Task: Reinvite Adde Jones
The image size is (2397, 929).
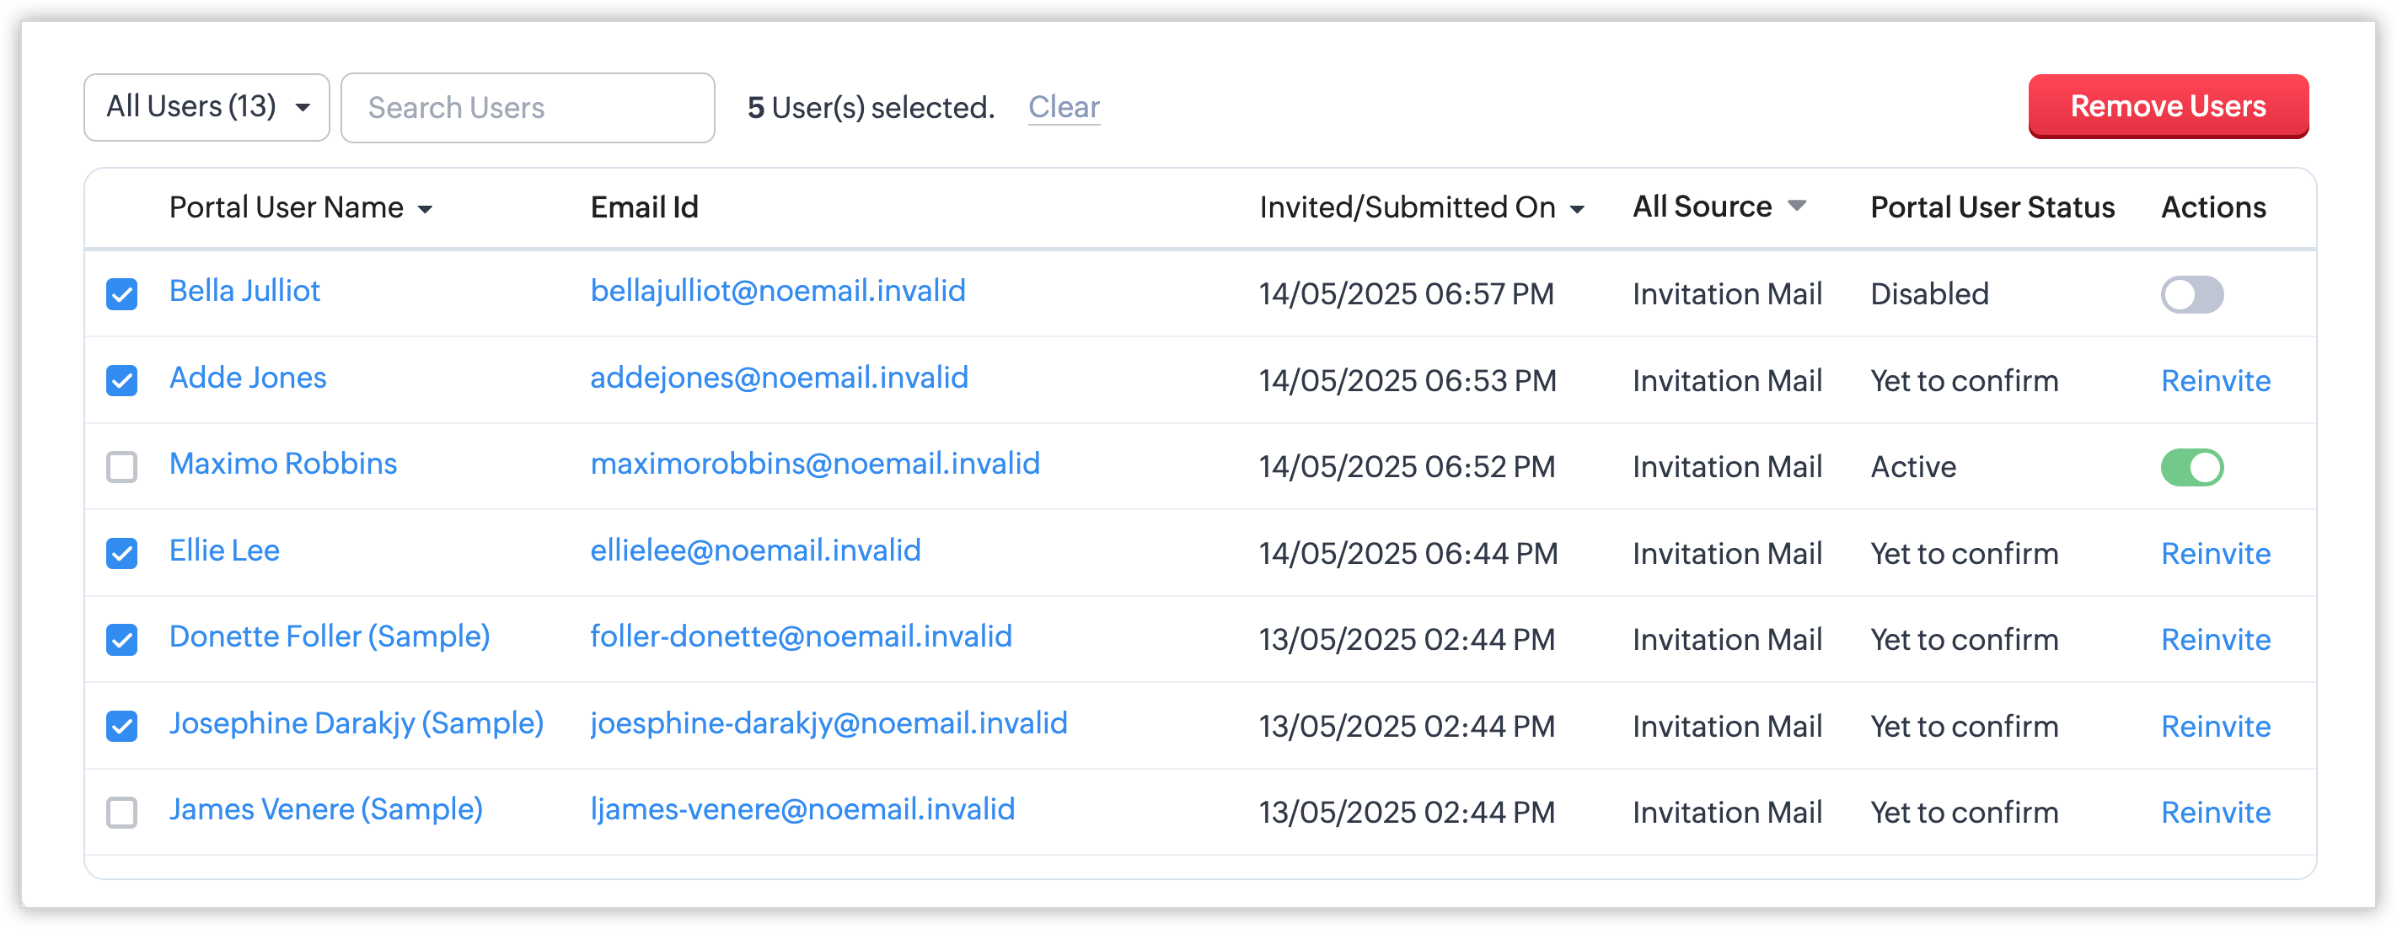Action: [2215, 381]
